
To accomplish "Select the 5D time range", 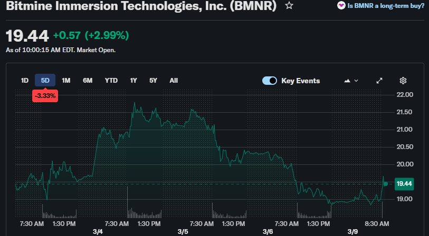I will tap(45, 81).
